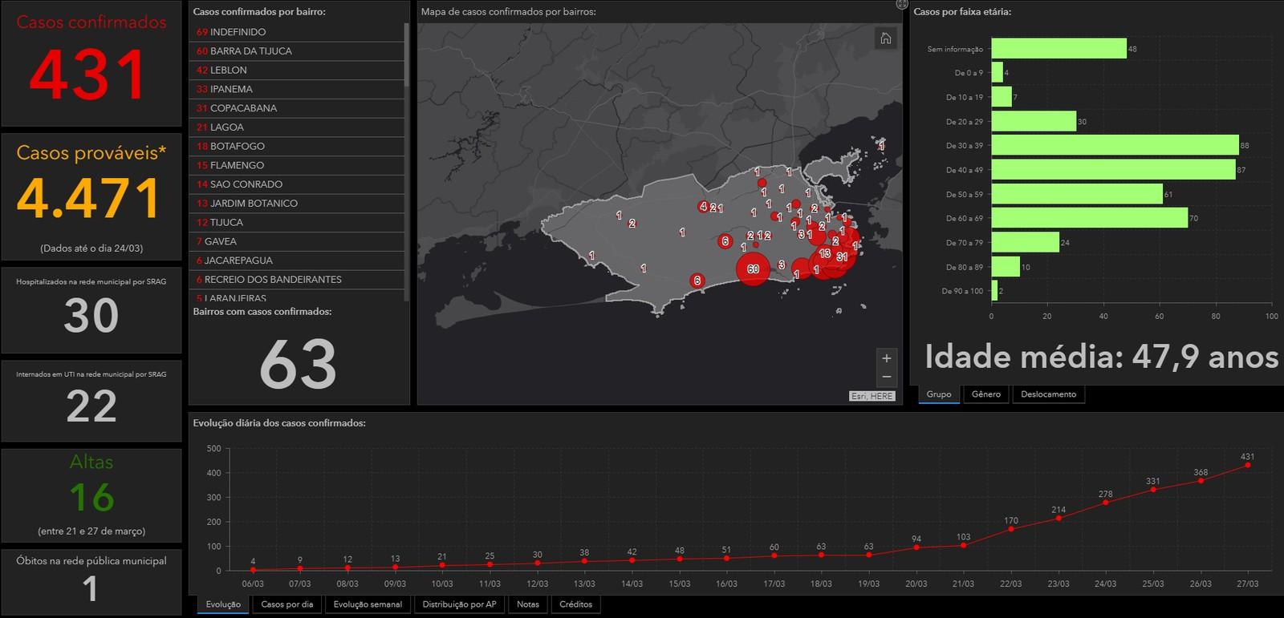This screenshot has height=618, width=1284.
Task: Click the De 20 a 29 bar
Action: pos(1034,121)
